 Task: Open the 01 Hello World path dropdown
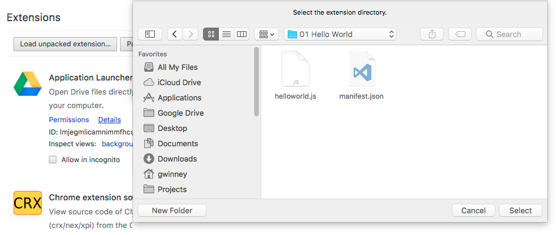(x=340, y=34)
